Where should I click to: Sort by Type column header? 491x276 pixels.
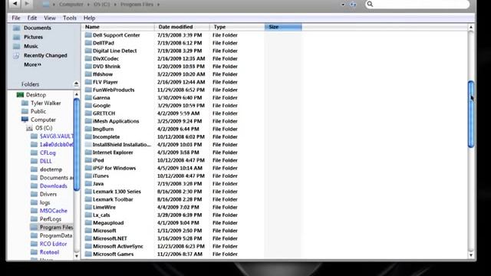coord(237,27)
